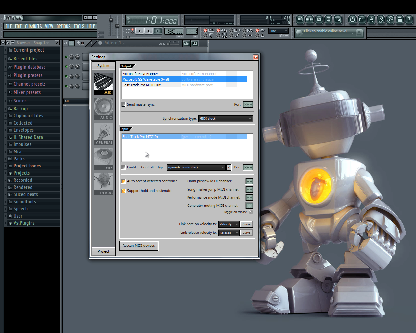416x333 pixels.
Task: Toggle Auto accept detected controller
Action: pyautogui.click(x=123, y=181)
